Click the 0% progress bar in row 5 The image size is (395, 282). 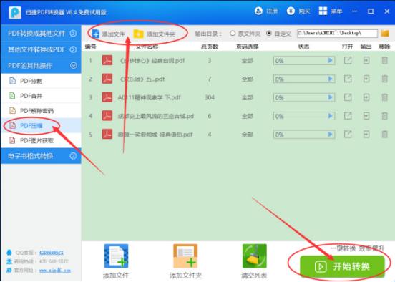(x=304, y=135)
